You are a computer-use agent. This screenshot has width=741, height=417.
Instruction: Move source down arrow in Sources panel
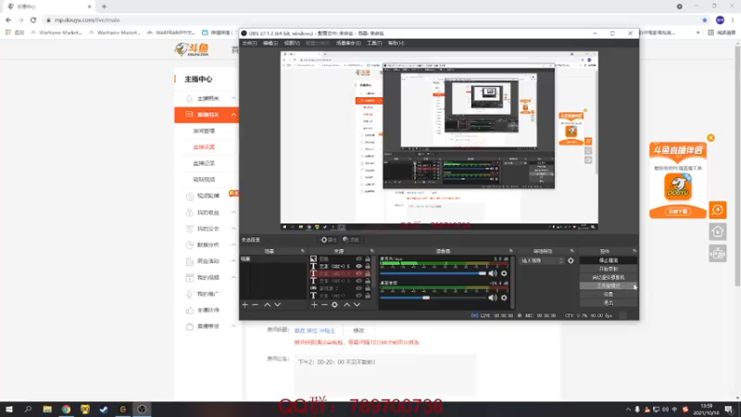tap(357, 305)
